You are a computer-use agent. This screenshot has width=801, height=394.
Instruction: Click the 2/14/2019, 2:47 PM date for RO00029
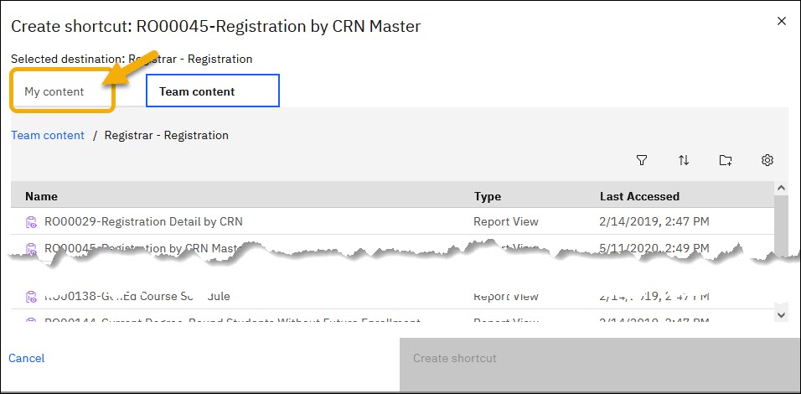coord(654,222)
